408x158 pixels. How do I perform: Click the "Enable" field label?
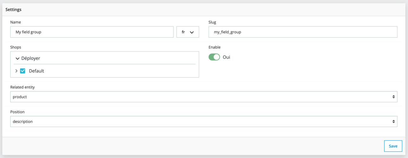pyautogui.click(x=215, y=47)
